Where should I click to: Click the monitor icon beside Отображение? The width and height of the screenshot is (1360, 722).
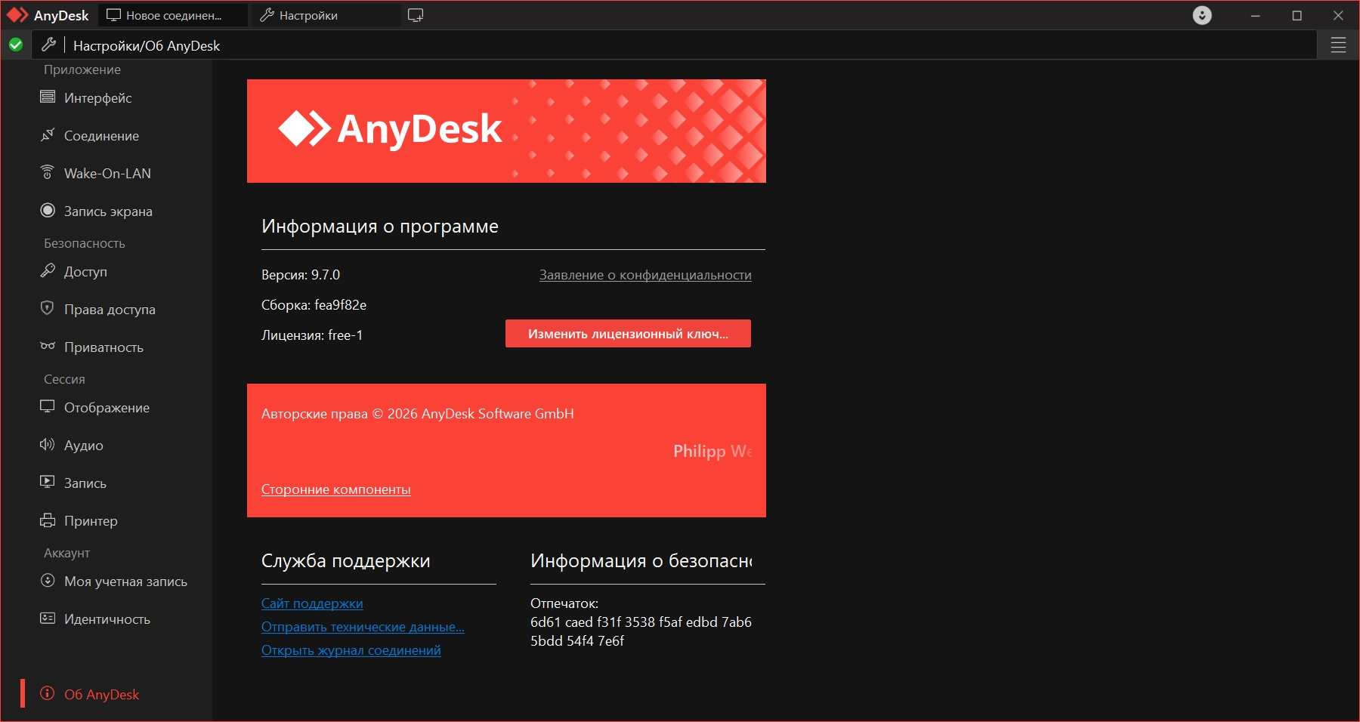pyautogui.click(x=48, y=406)
